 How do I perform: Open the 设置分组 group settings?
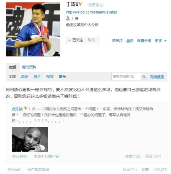(x=144, y=41)
